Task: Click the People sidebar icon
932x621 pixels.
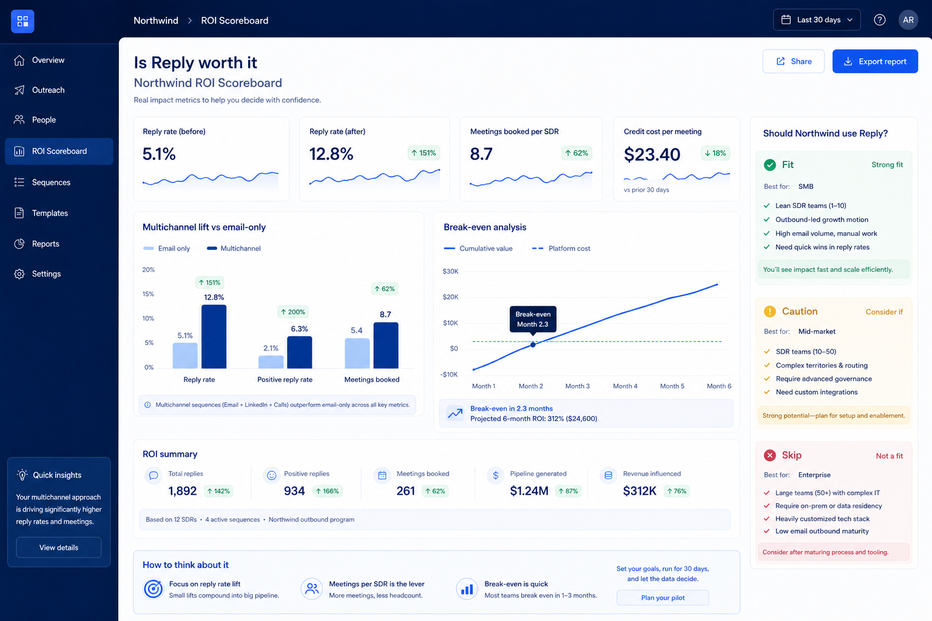Action: 19,119
